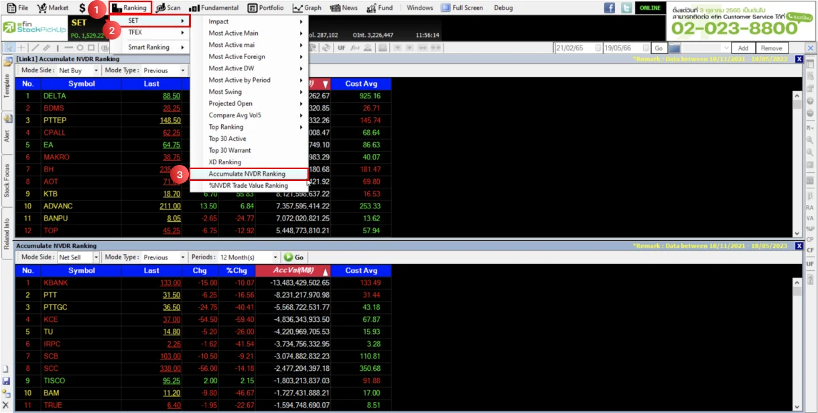Expand the Compare Avg Vol5 submenu
This screenshot has height=413, width=818.
pyautogui.click(x=249, y=115)
